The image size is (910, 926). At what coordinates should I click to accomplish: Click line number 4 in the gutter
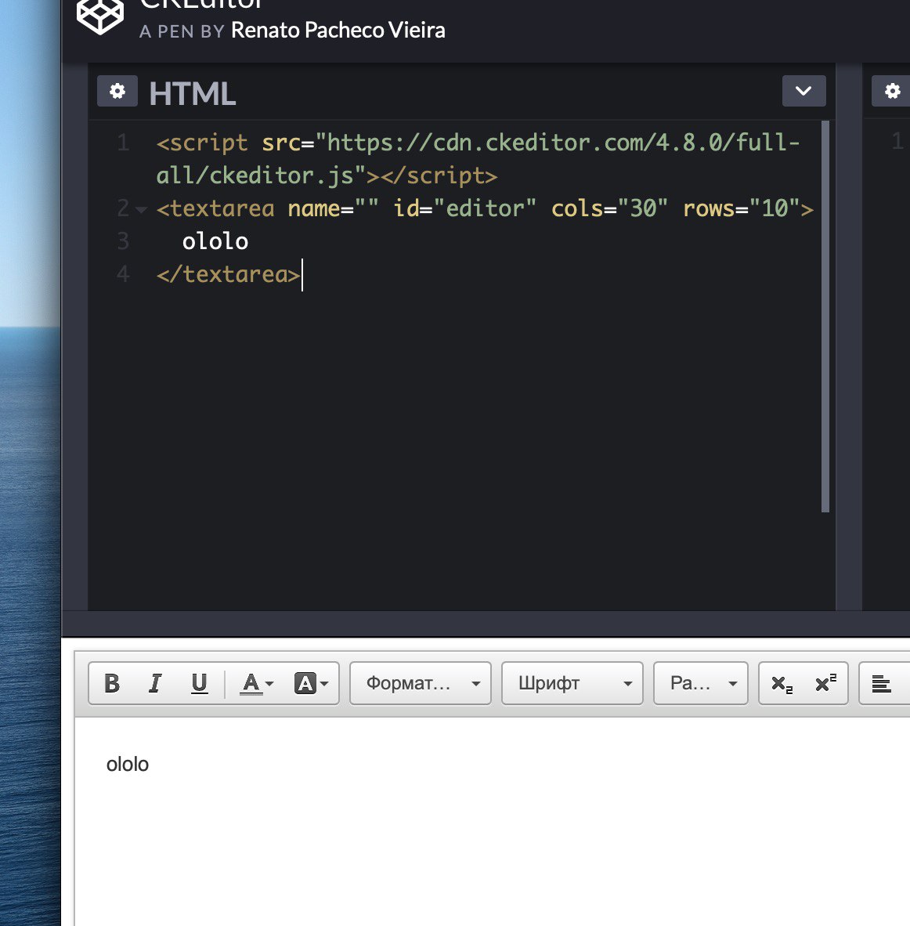coord(123,274)
